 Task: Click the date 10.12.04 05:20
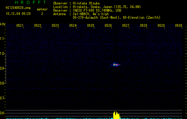pyautogui.click(x=18, y=14)
